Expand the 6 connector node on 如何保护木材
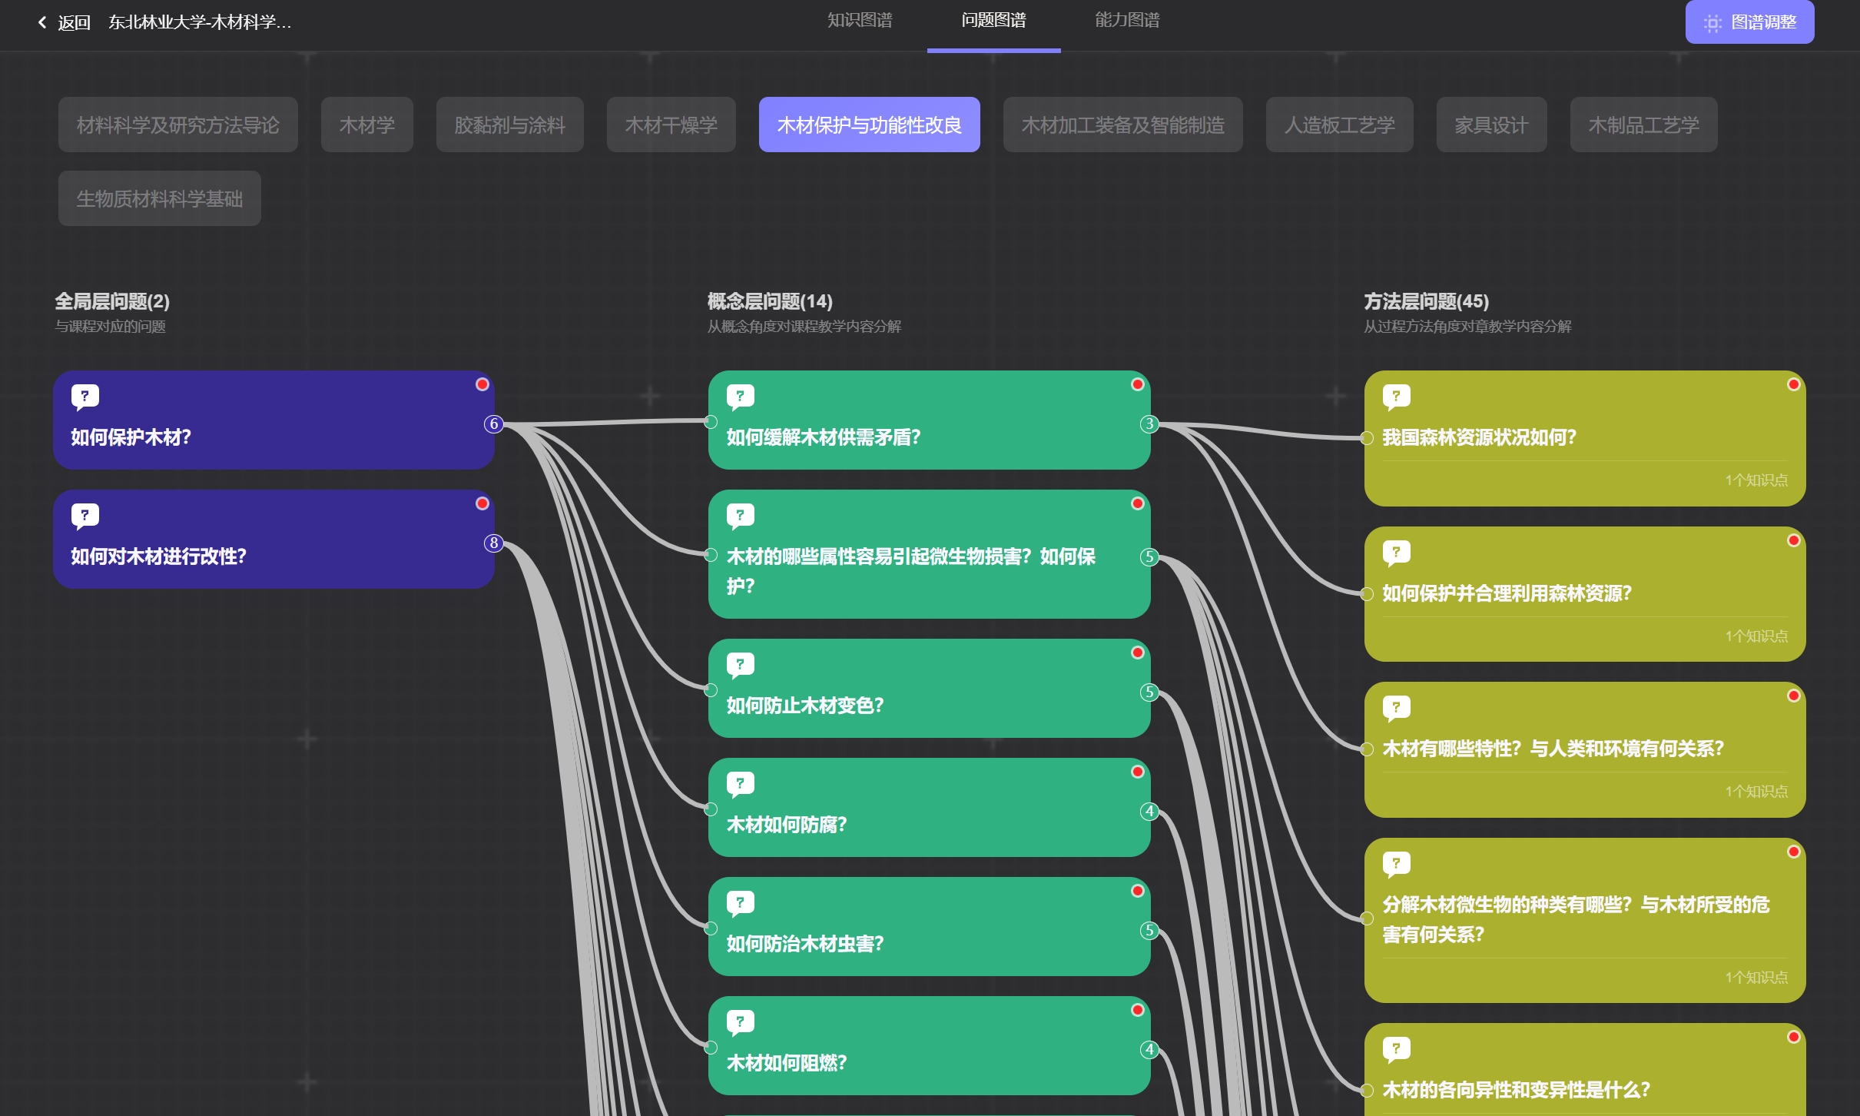The height and width of the screenshot is (1116, 1860). (x=494, y=423)
